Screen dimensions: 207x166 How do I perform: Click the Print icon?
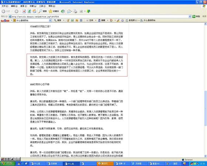[x=75, y=11]
